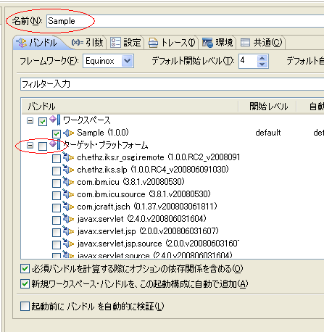The height and width of the screenshot is (332, 324).
Task: Click the workspace category diamond icon
Action: click(x=55, y=120)
